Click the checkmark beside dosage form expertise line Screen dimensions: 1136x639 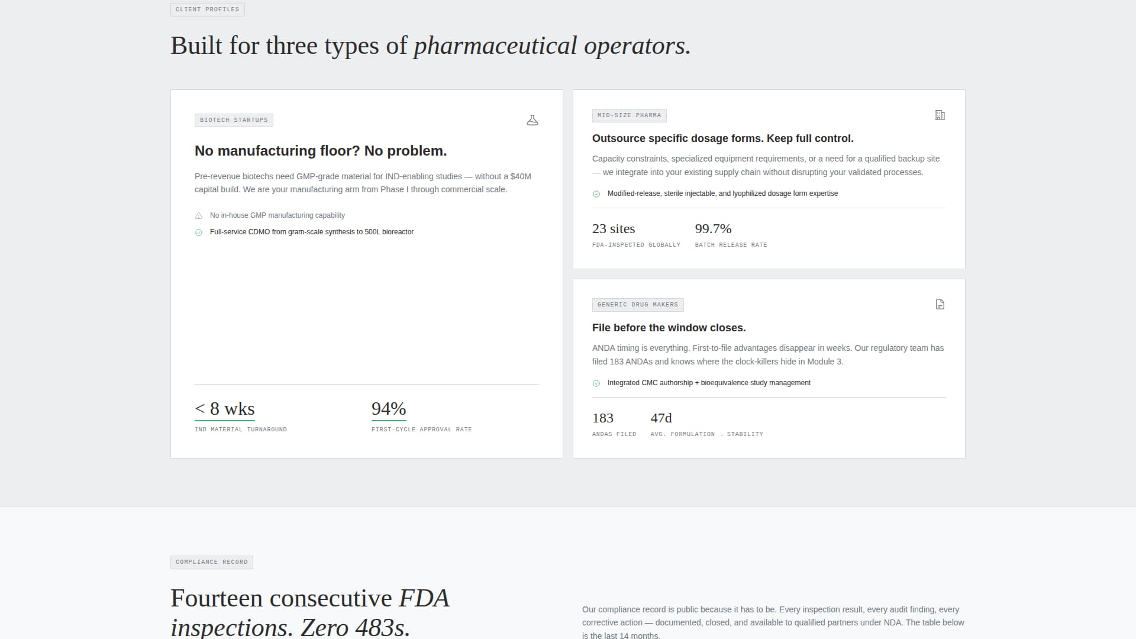pos(596,193)
